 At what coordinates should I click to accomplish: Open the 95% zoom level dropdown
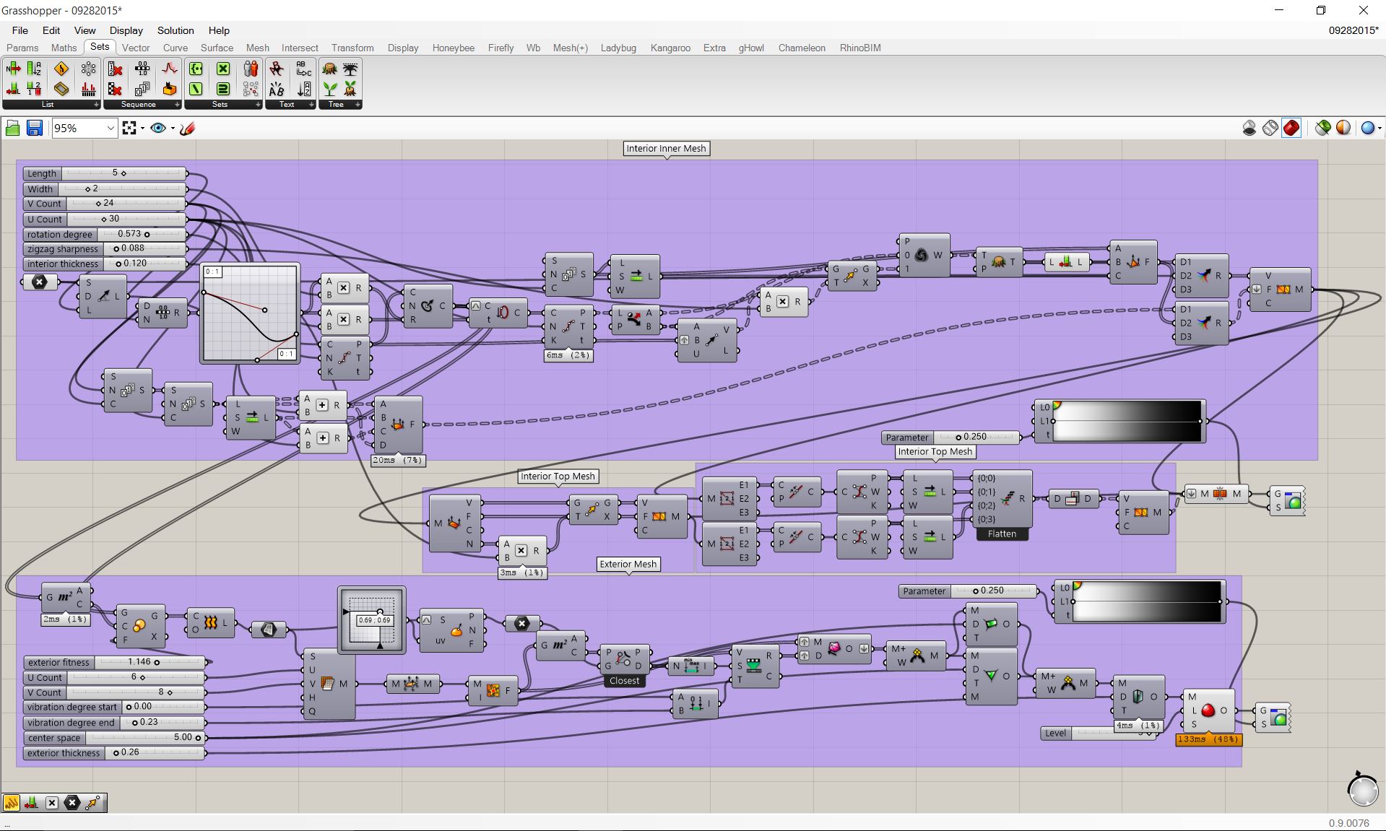point(111,129)
